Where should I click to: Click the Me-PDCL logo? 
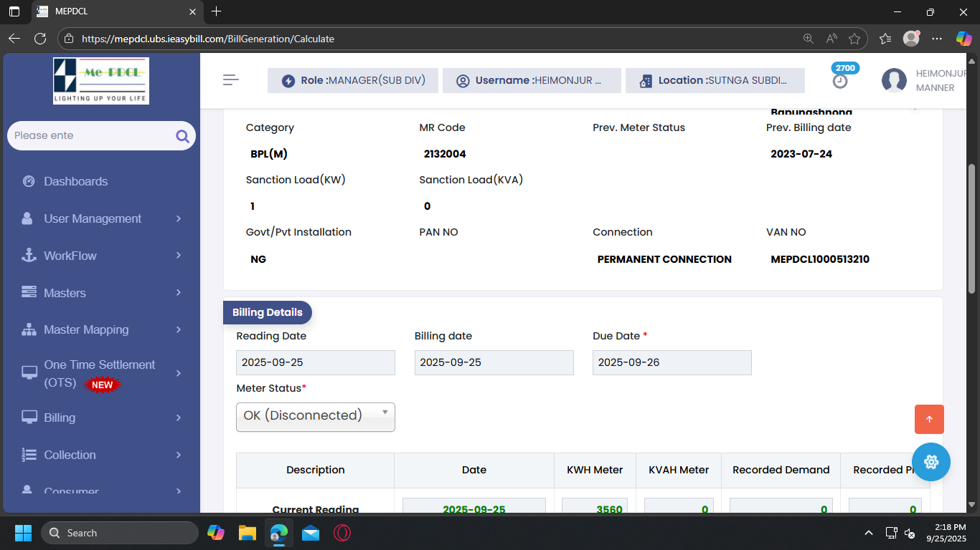(x=101, y=80)
